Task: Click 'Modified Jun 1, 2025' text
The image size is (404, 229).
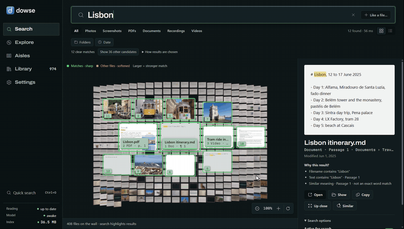Action: pyautogui.click(x=320, y=156)
